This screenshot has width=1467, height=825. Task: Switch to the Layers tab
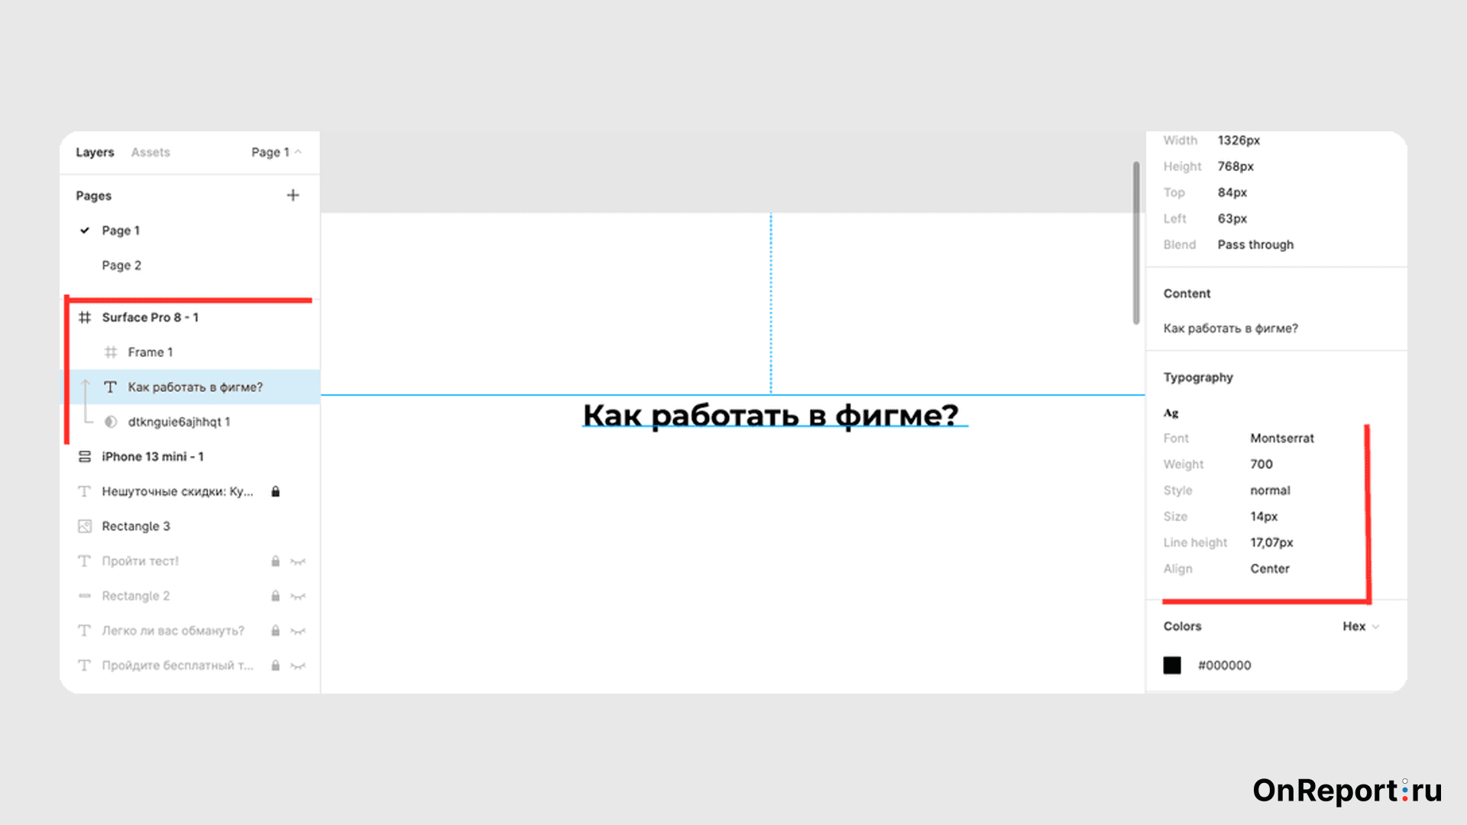[x=95, y=152]
